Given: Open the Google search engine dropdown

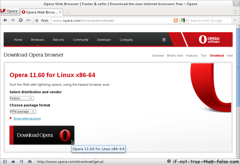Looking at the screenshot, I should tap(184, 21).
